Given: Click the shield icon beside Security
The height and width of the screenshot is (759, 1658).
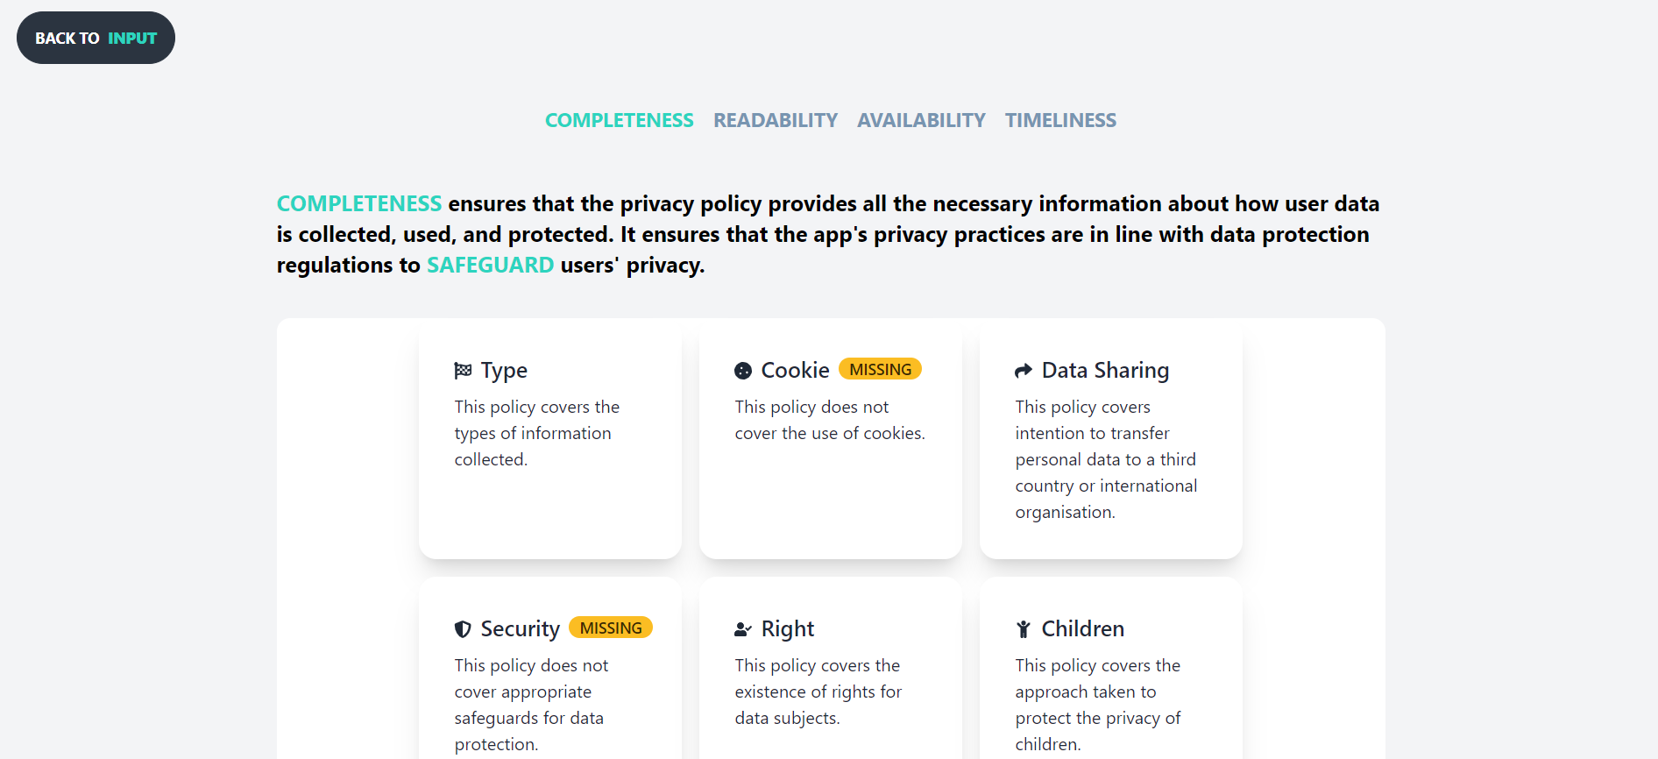Looking at the screenshot, I should 463,629.
